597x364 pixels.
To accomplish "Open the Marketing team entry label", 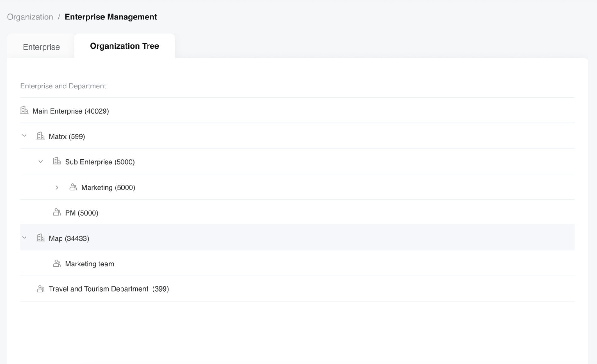I will tap(89, 264).
